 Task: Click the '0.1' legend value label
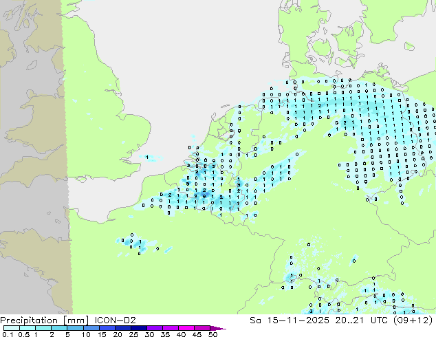[8, 334]
